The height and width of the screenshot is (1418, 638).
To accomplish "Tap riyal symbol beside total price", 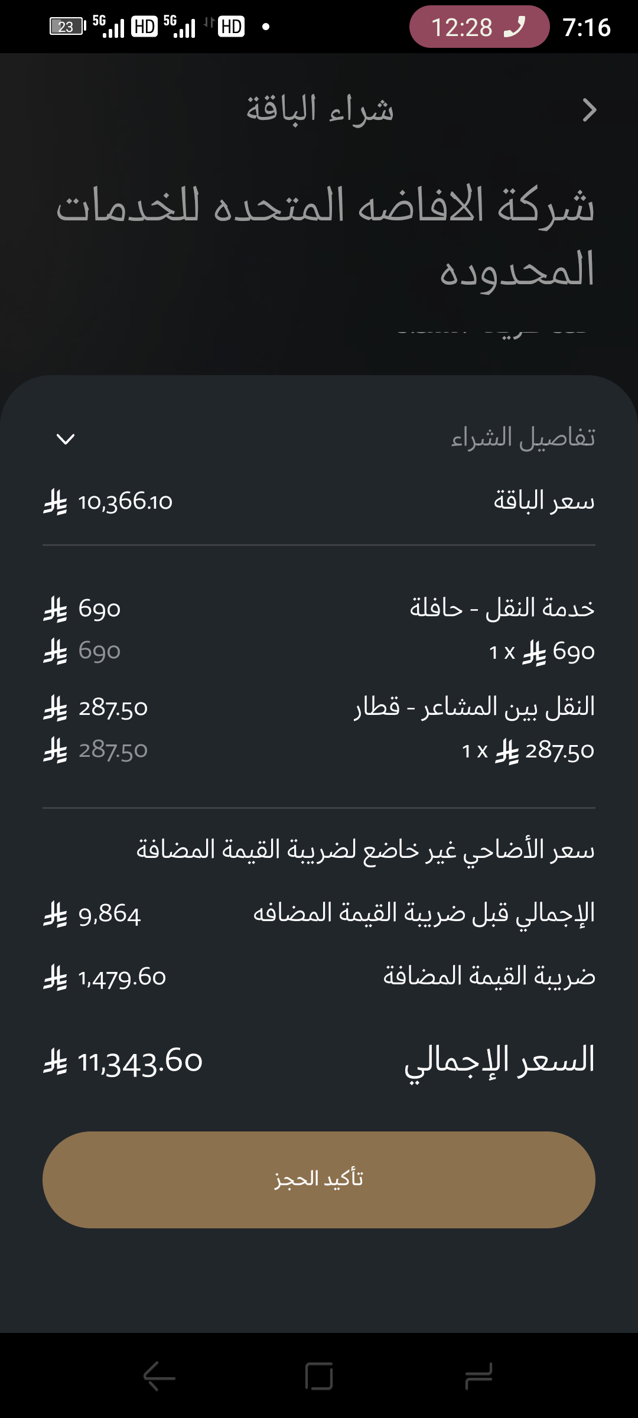I will click(x=55, y=1062).
